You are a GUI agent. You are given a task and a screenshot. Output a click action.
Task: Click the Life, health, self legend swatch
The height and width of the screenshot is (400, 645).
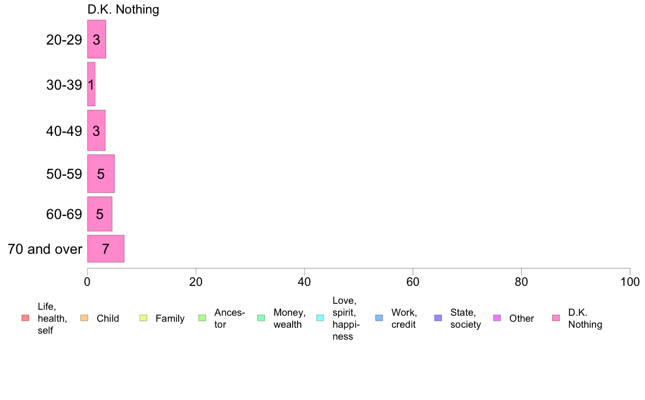pos(26,318)
